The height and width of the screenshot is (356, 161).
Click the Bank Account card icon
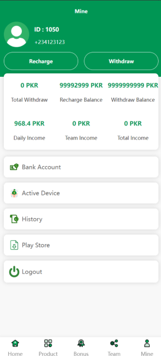point(14,167)
